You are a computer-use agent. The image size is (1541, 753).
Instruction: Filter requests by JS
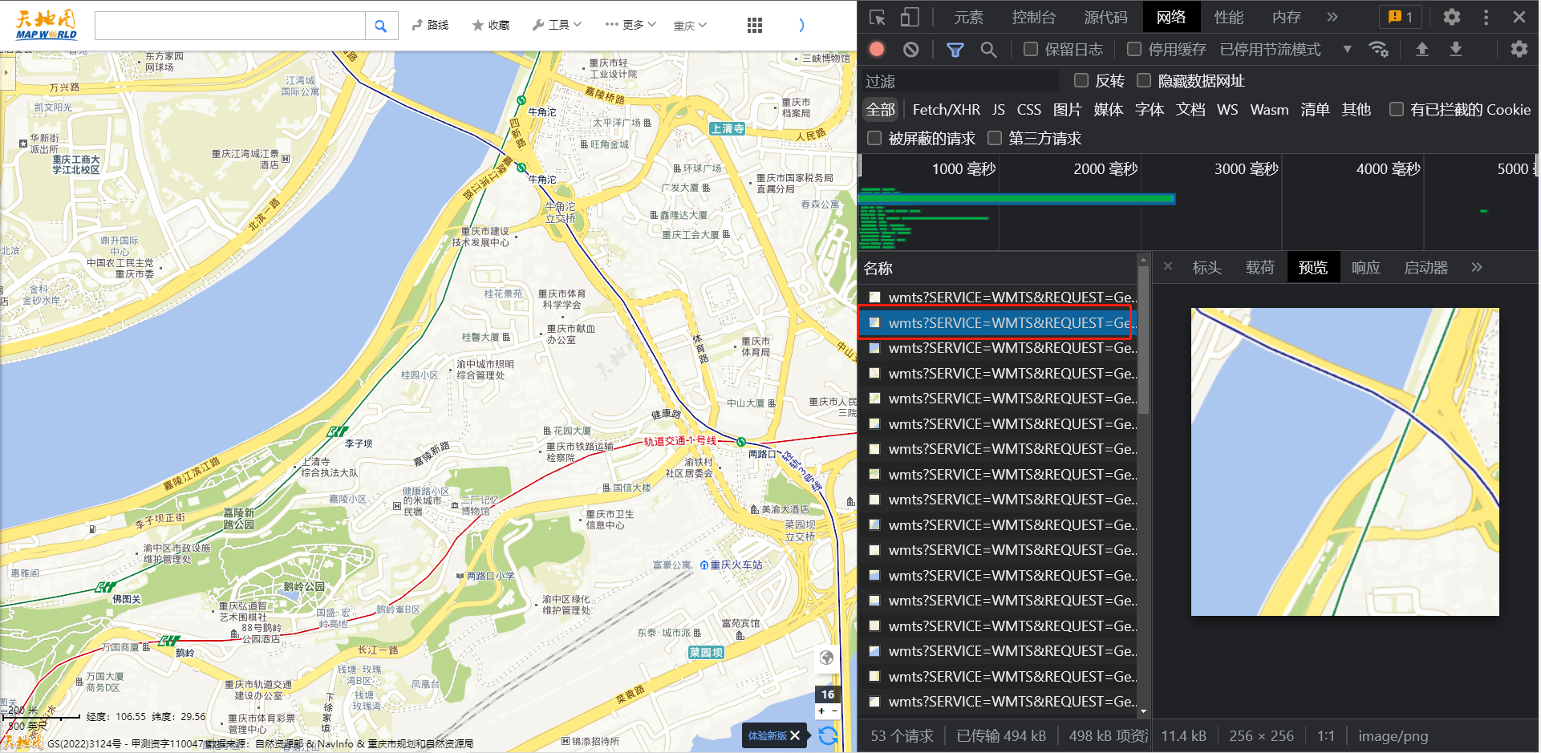click(998, 110)
